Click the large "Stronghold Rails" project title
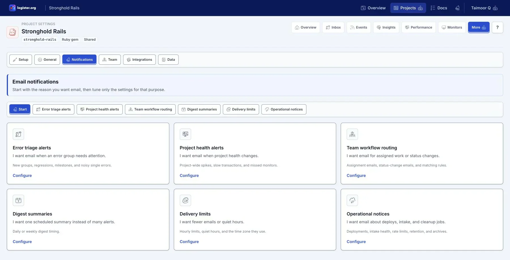This screenshot has height=260, width=510. tap(44, 31)
